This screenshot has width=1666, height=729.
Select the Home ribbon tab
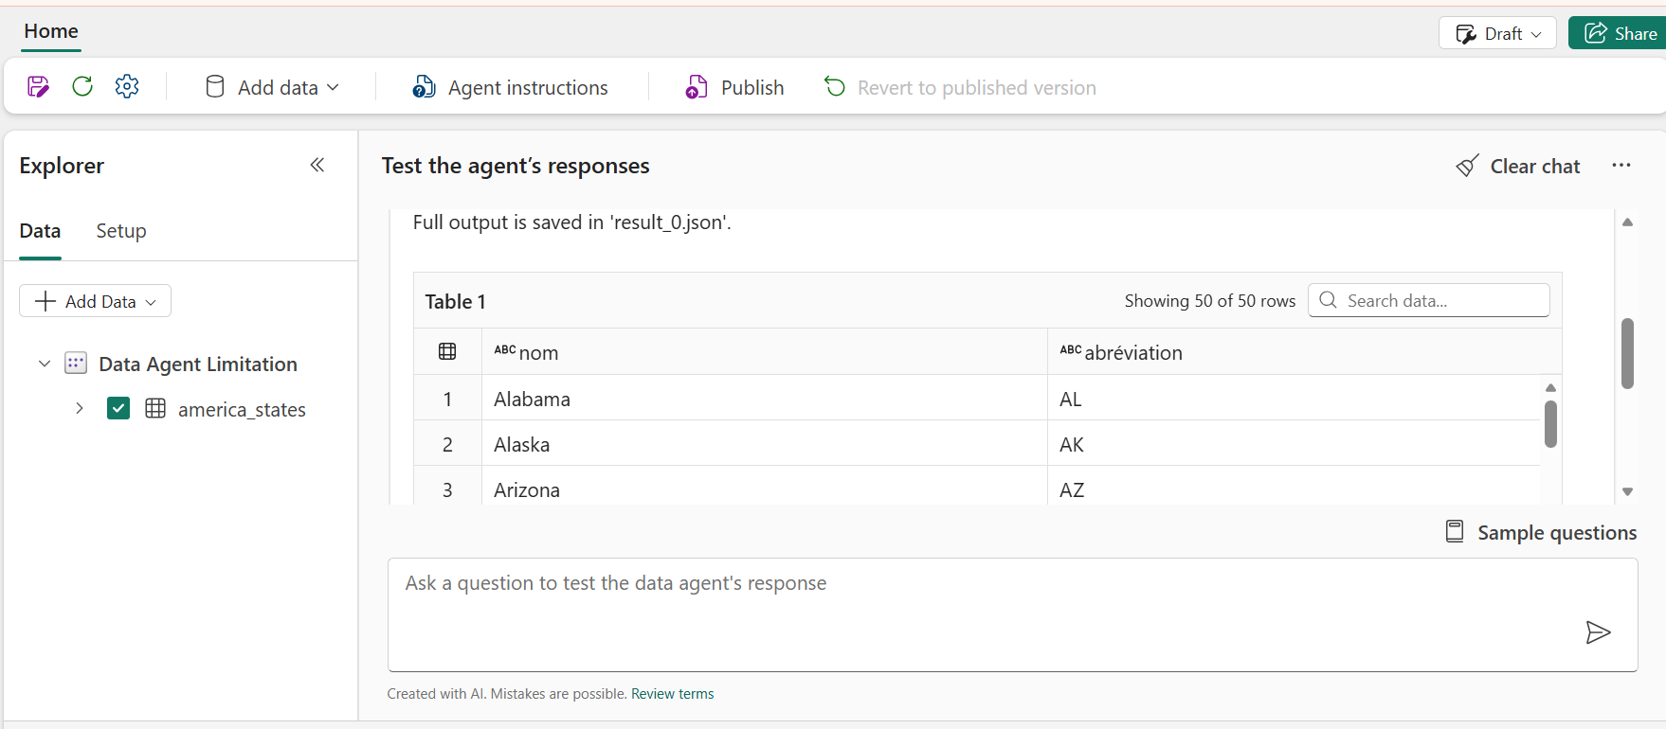point(51,31)
